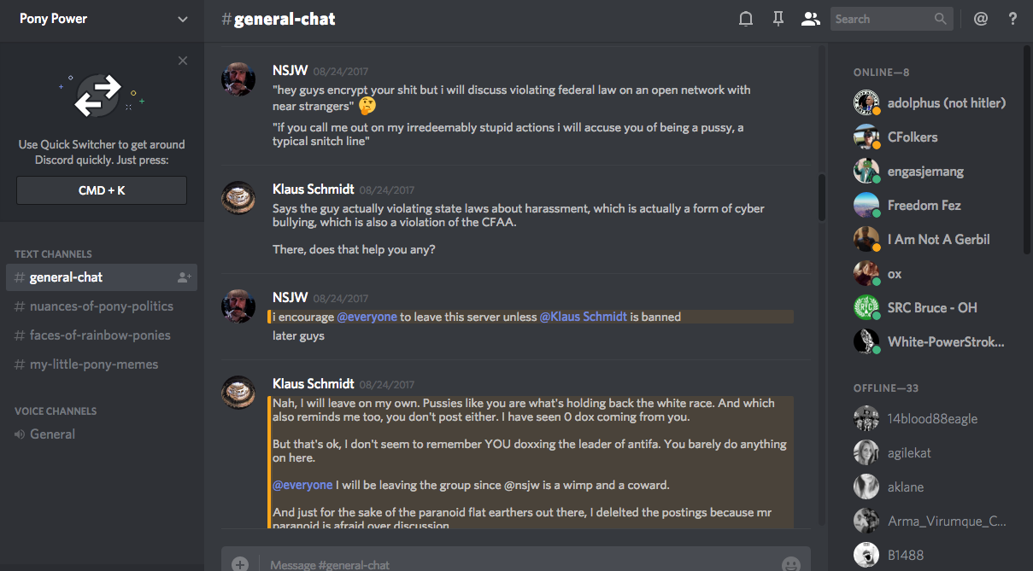Click into the Search field
This screenshot has width=1033, height=571.
point(882,19)
